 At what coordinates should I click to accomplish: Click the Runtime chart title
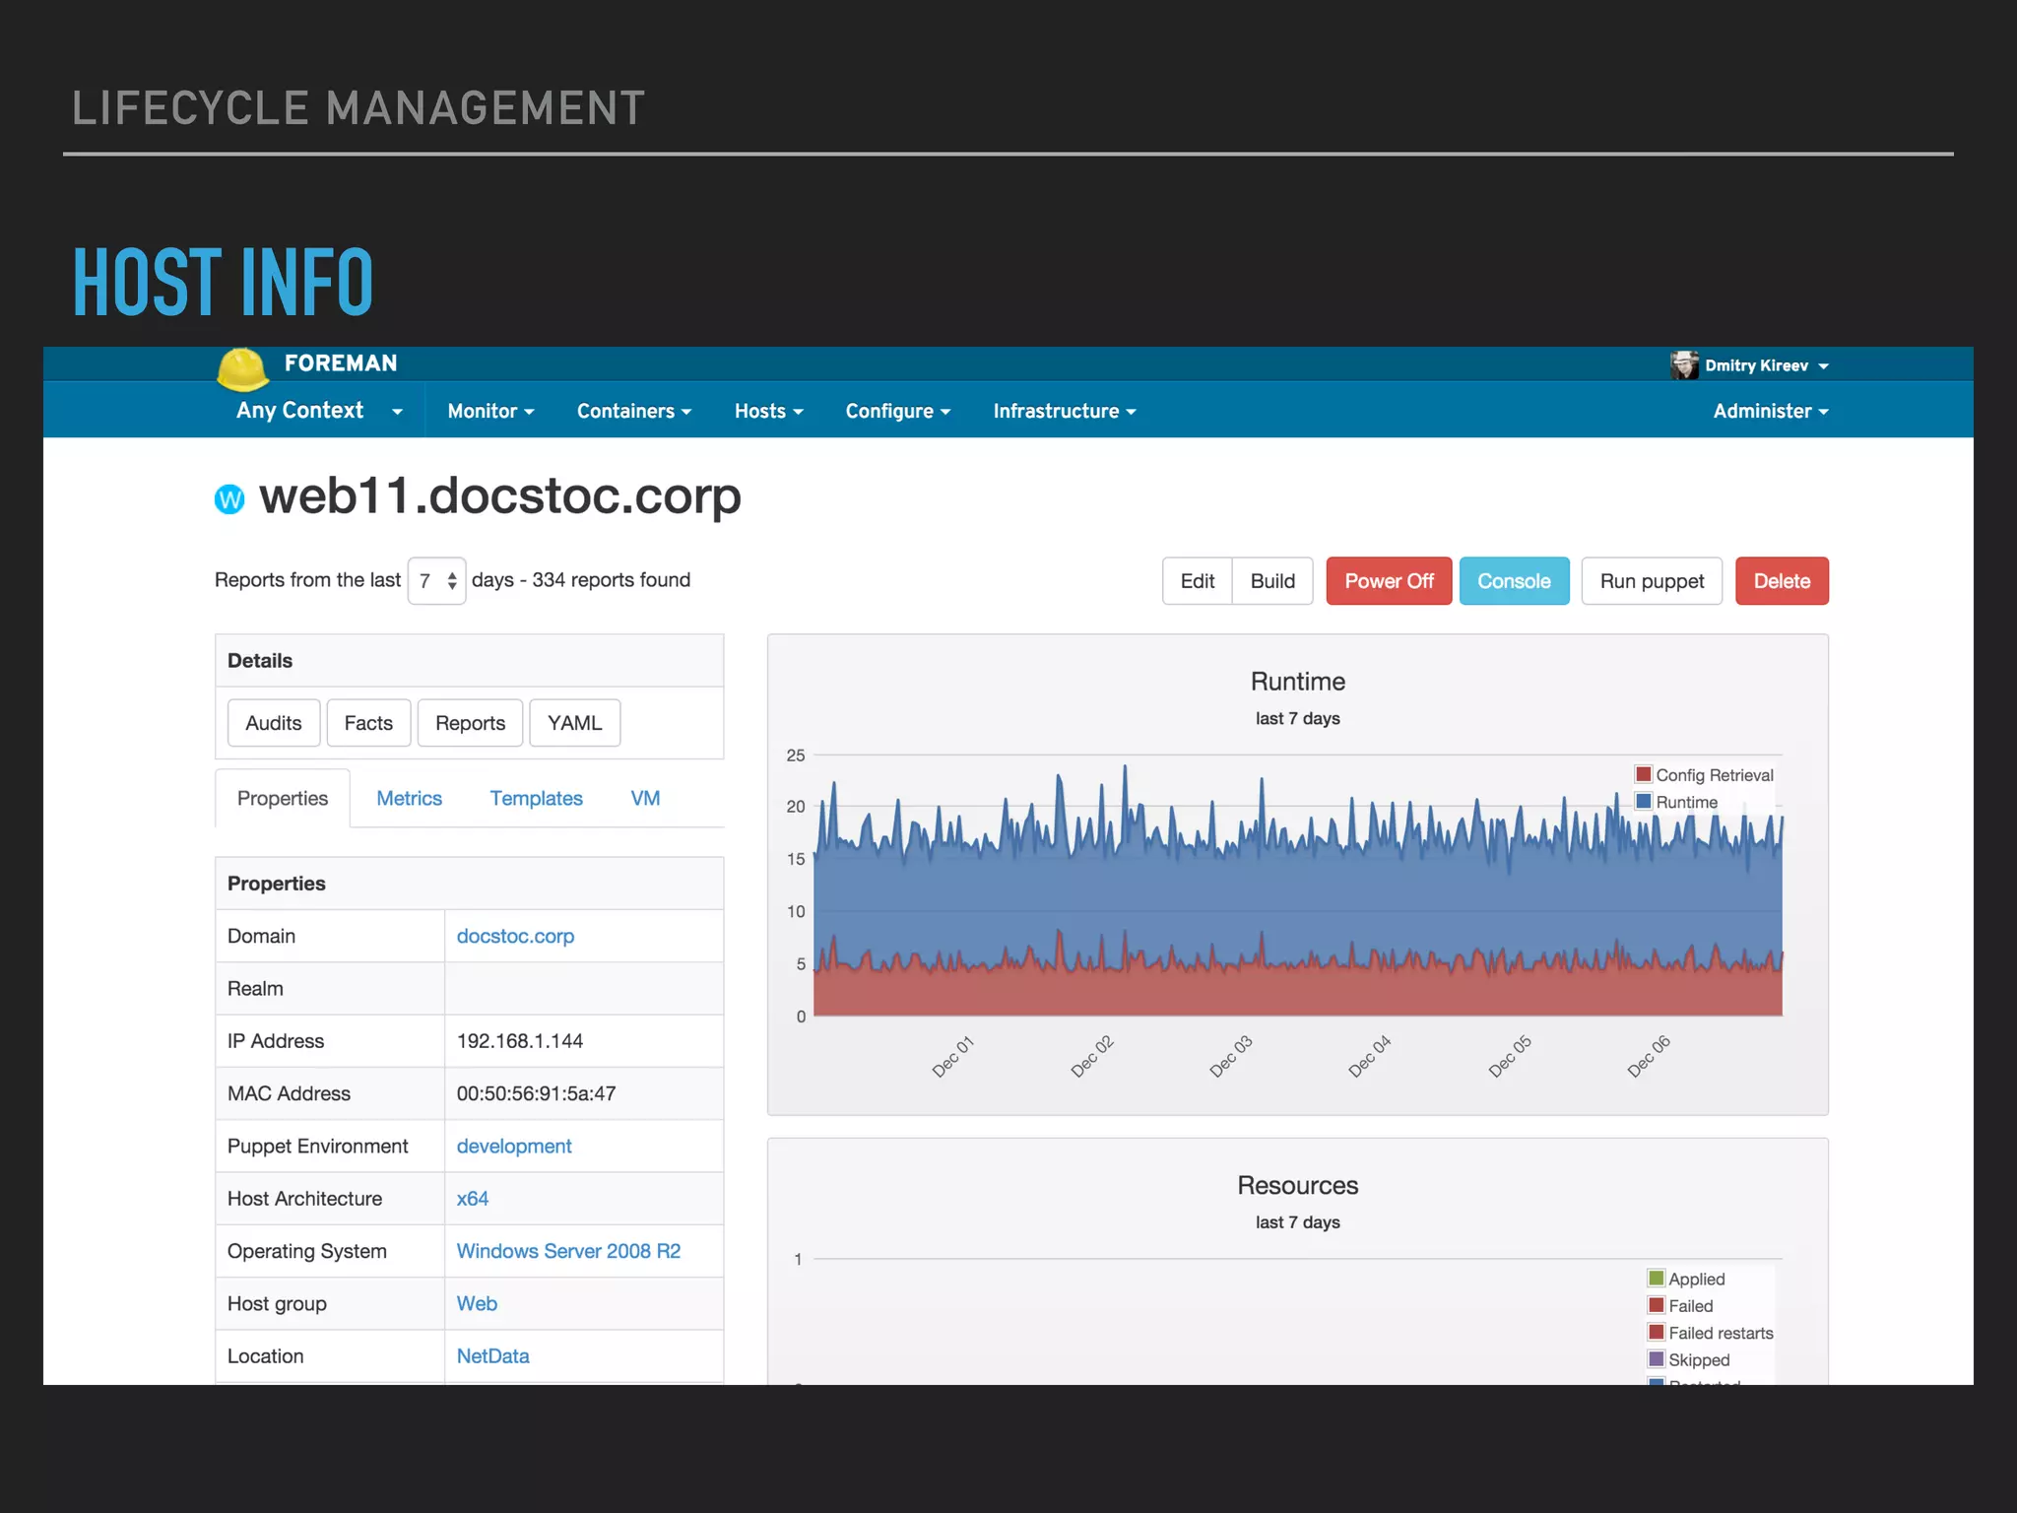(x=1297, y=682)
